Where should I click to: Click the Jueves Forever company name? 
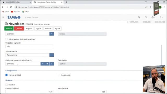[32, 17]
